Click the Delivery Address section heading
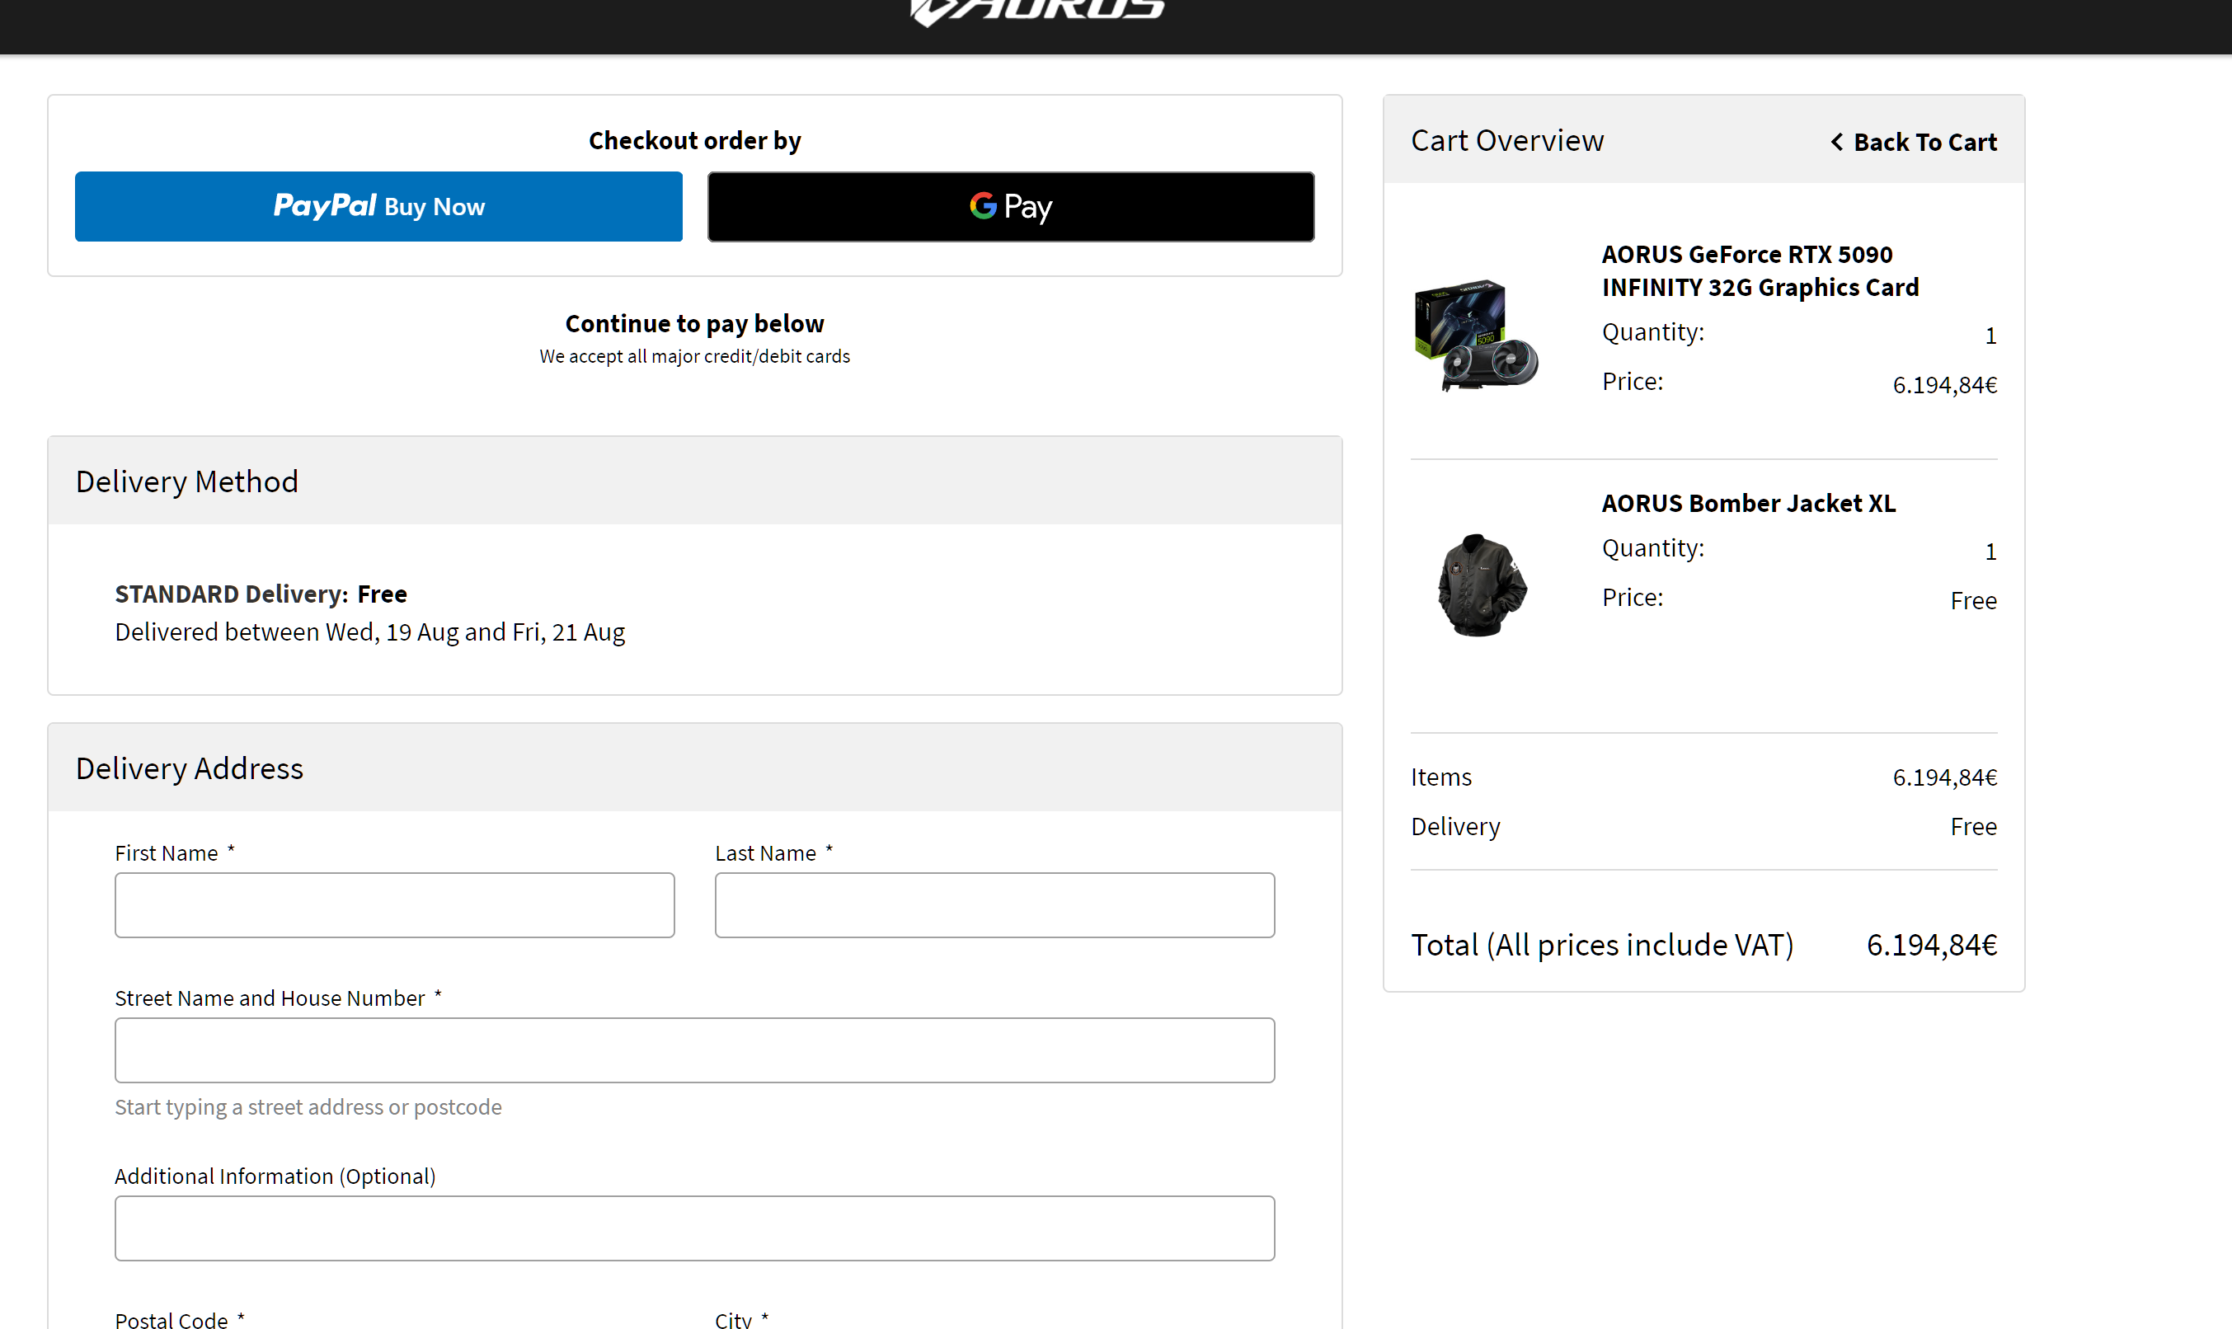The height and width of the screenshot is (1329, 2232). pyautogui.click(x=190, y=768)
